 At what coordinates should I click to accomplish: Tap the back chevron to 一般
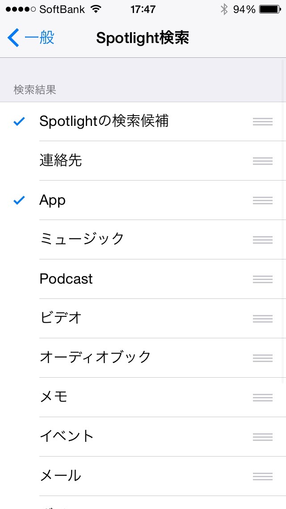[x=13, y=38]
